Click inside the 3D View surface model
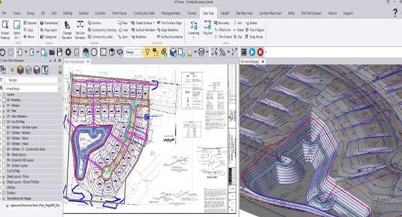Image resolution: width=402 pixels, height=217 pixels. coord(320,141)
